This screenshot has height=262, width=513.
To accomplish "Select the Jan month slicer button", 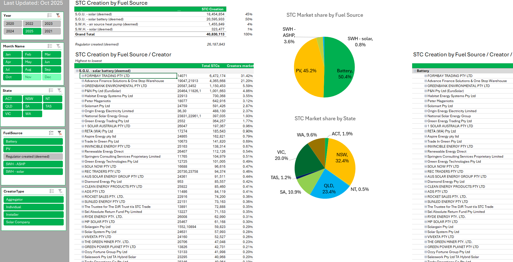I will coord(12,54).
